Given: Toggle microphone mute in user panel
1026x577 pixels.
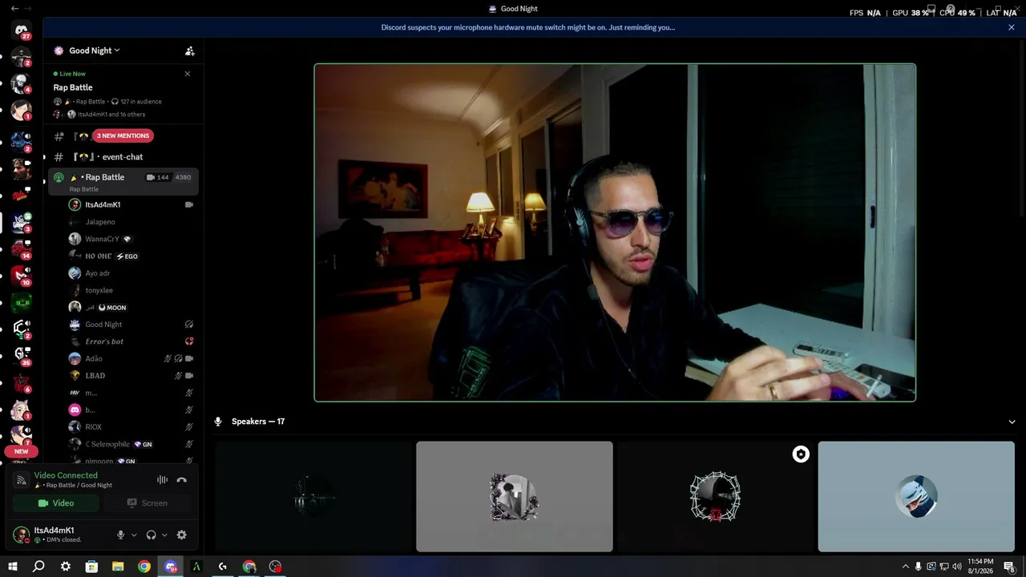Looking at the screenshot, I should [121, 535].
